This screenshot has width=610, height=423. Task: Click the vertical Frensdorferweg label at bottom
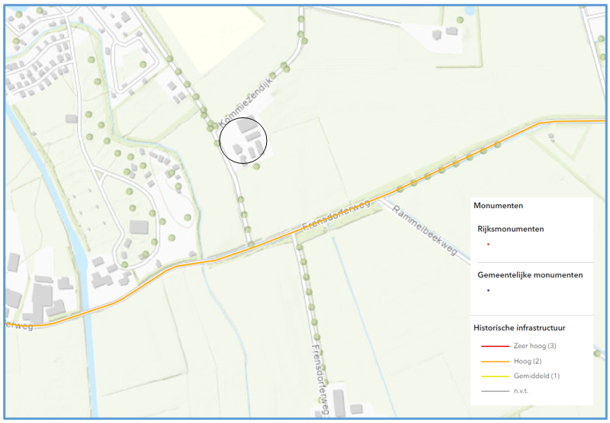click(x=321, y=380)
